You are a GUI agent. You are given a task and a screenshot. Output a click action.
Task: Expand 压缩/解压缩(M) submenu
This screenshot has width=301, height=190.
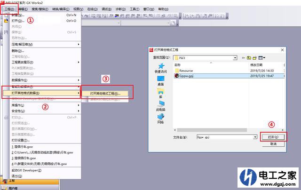[45, 44]
